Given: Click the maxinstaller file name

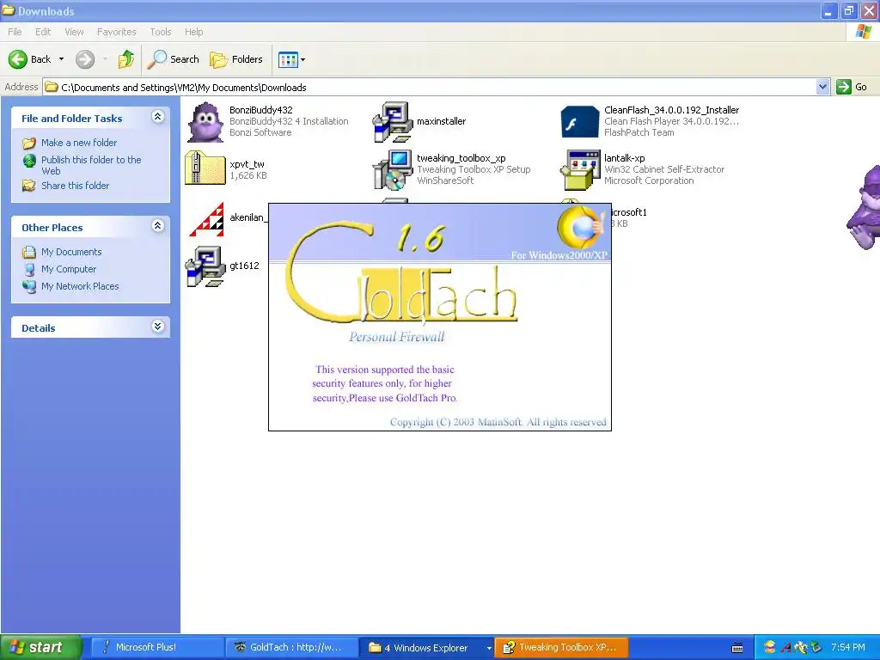Looking at the screenshot, I should tap(441, 121).
